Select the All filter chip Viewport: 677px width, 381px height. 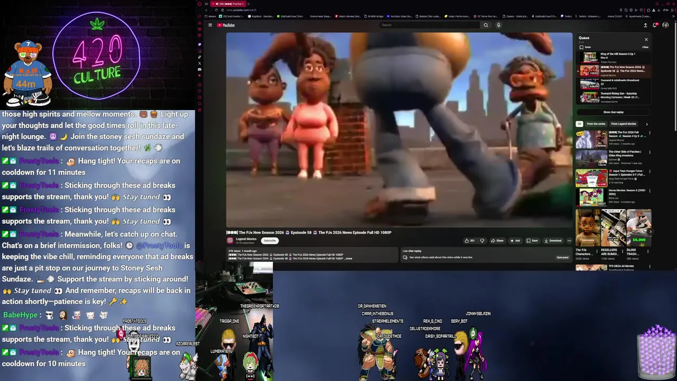click(579, 124)
